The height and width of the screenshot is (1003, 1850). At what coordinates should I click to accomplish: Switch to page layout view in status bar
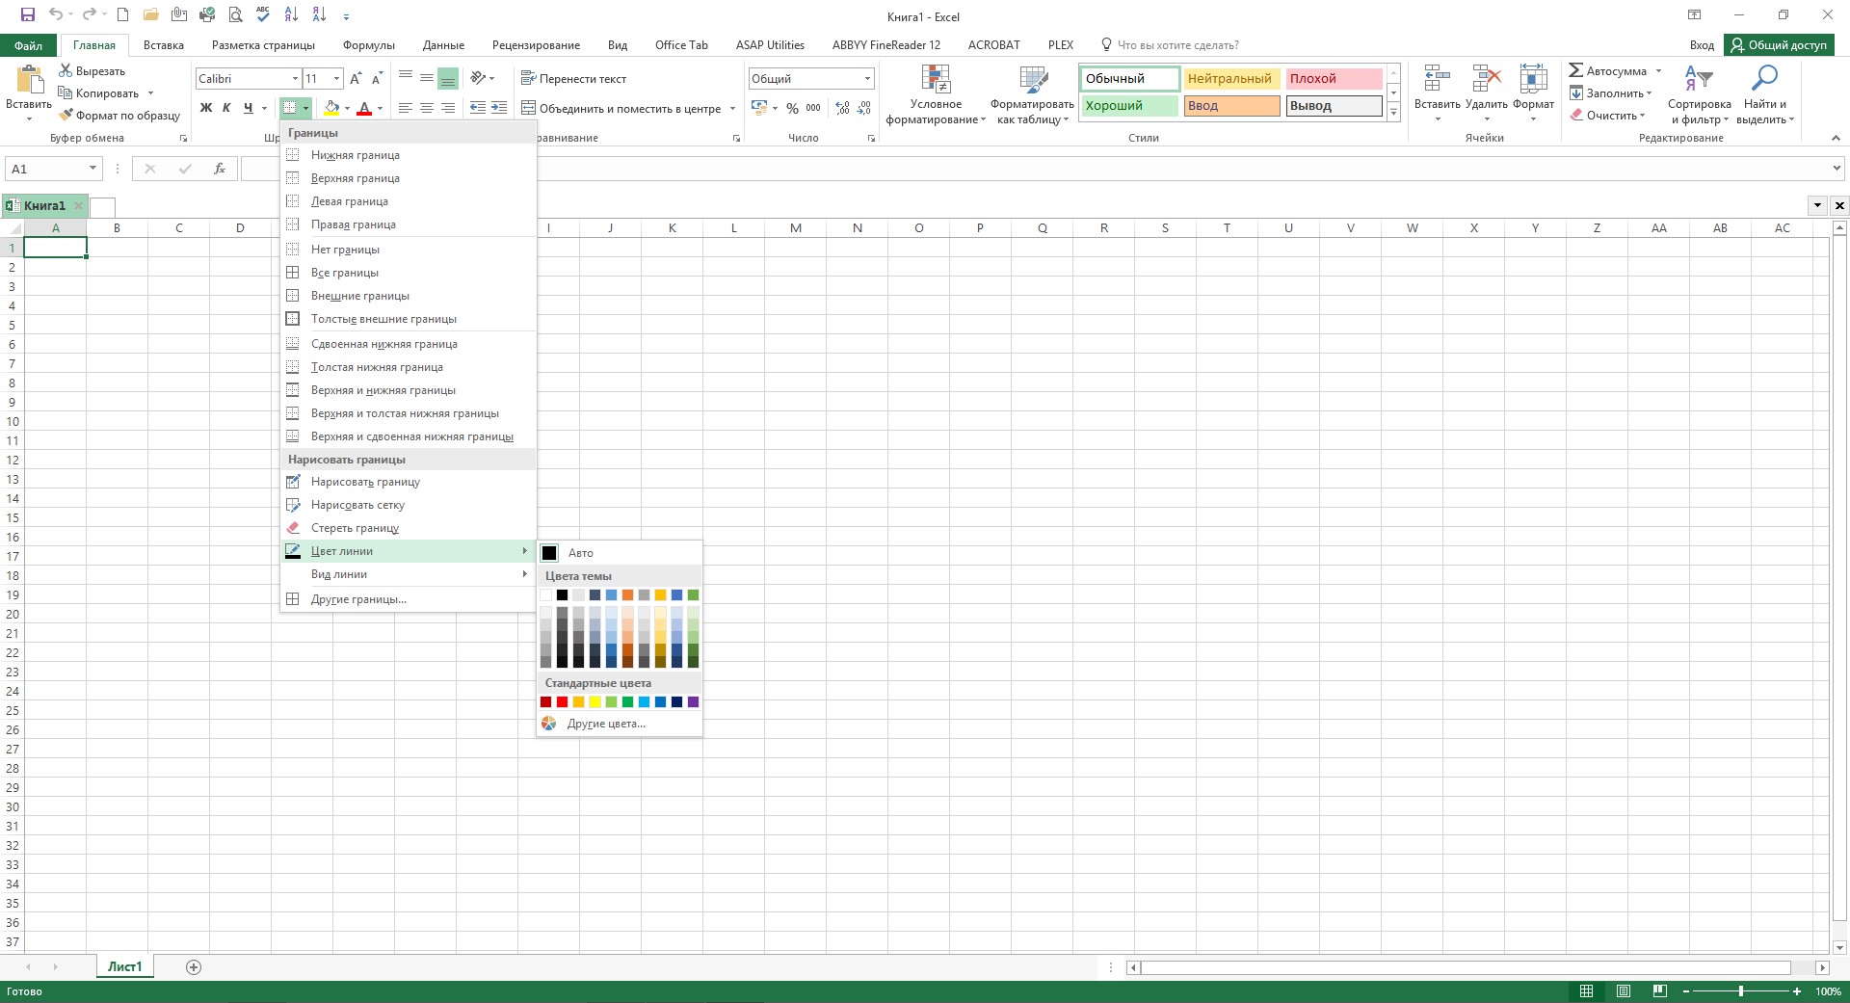pos(1624,991)
